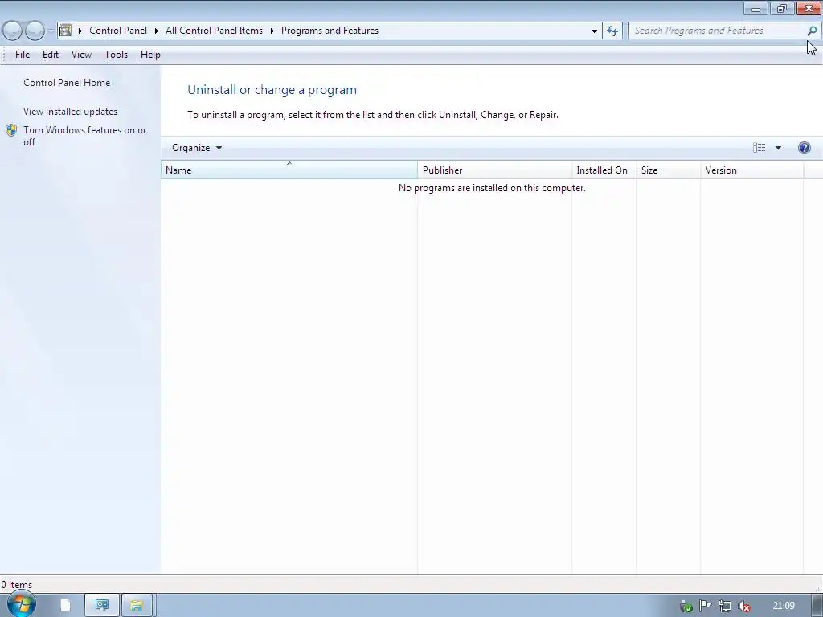
Task: Open blank document taskbar icon
Action: 65,606
